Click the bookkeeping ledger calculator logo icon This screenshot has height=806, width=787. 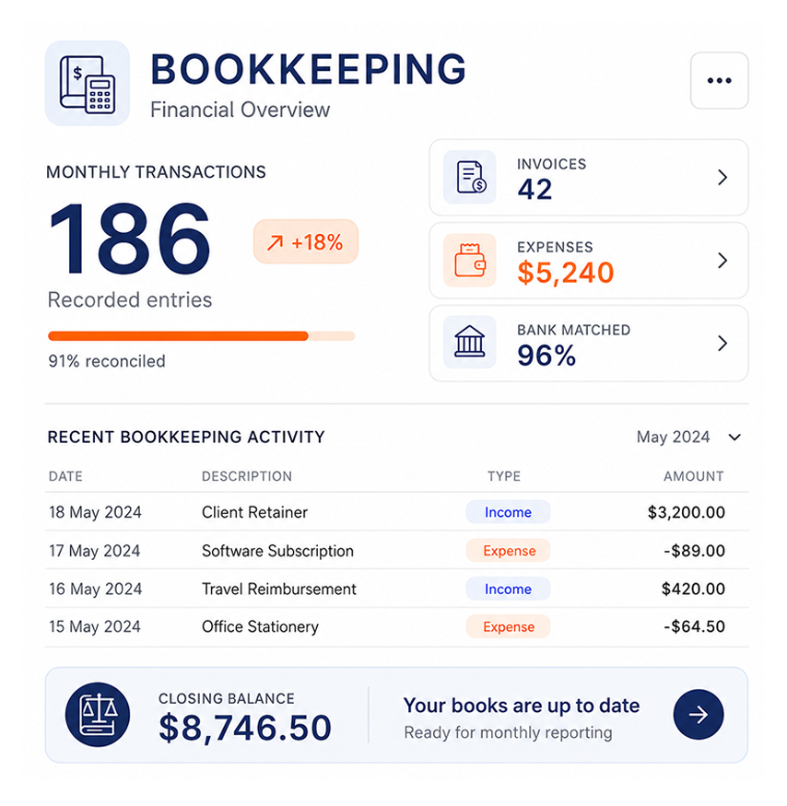click(x=87, y=83)
